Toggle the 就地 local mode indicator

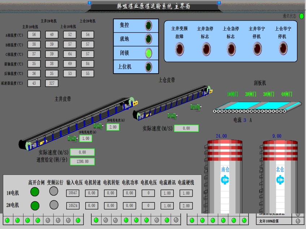[x=148, y=39]
